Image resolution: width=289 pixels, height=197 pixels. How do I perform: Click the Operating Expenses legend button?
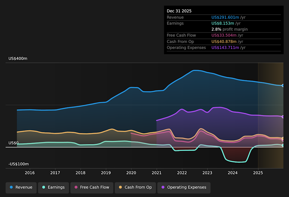tap(184, 187)
